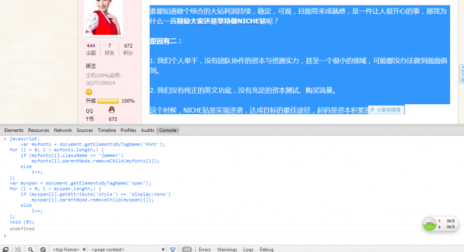Click the 版主 label

(x=91, y=66)
